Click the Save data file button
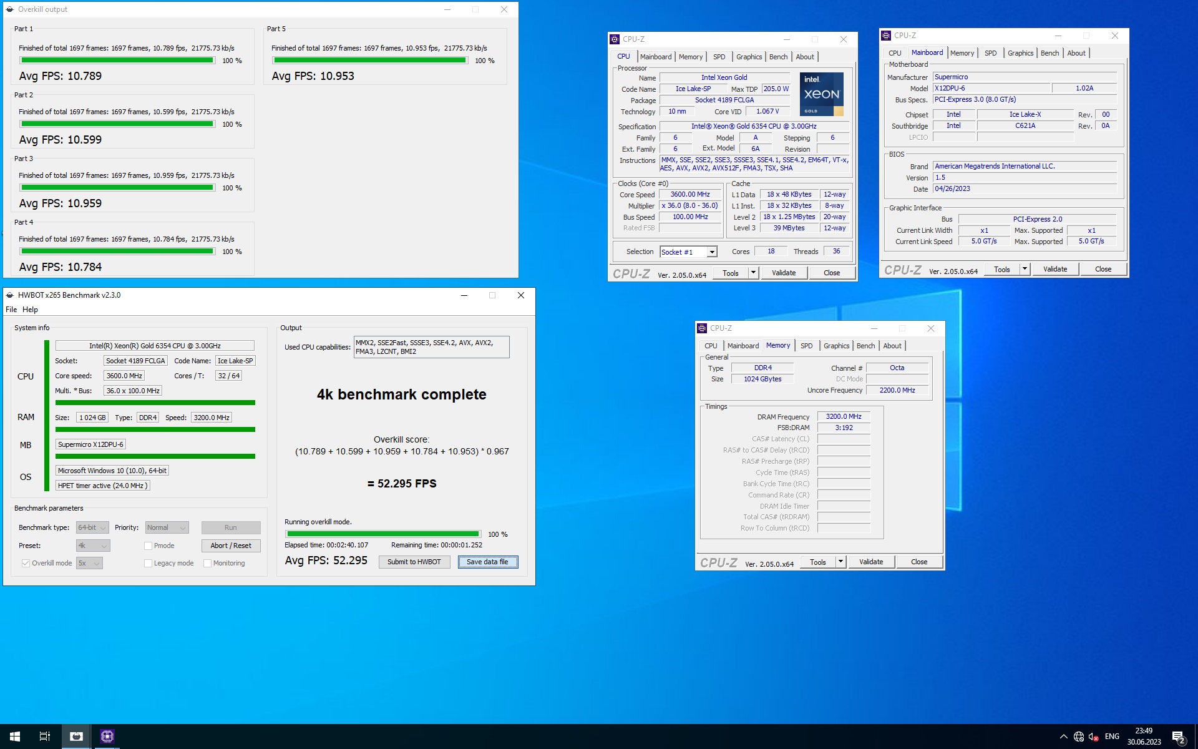 click(487, 562)
